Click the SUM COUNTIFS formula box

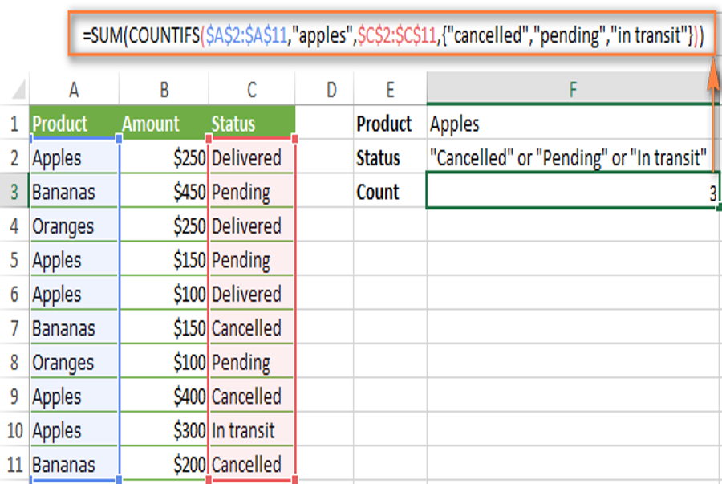pyautogui.click(x=392, y=35)
